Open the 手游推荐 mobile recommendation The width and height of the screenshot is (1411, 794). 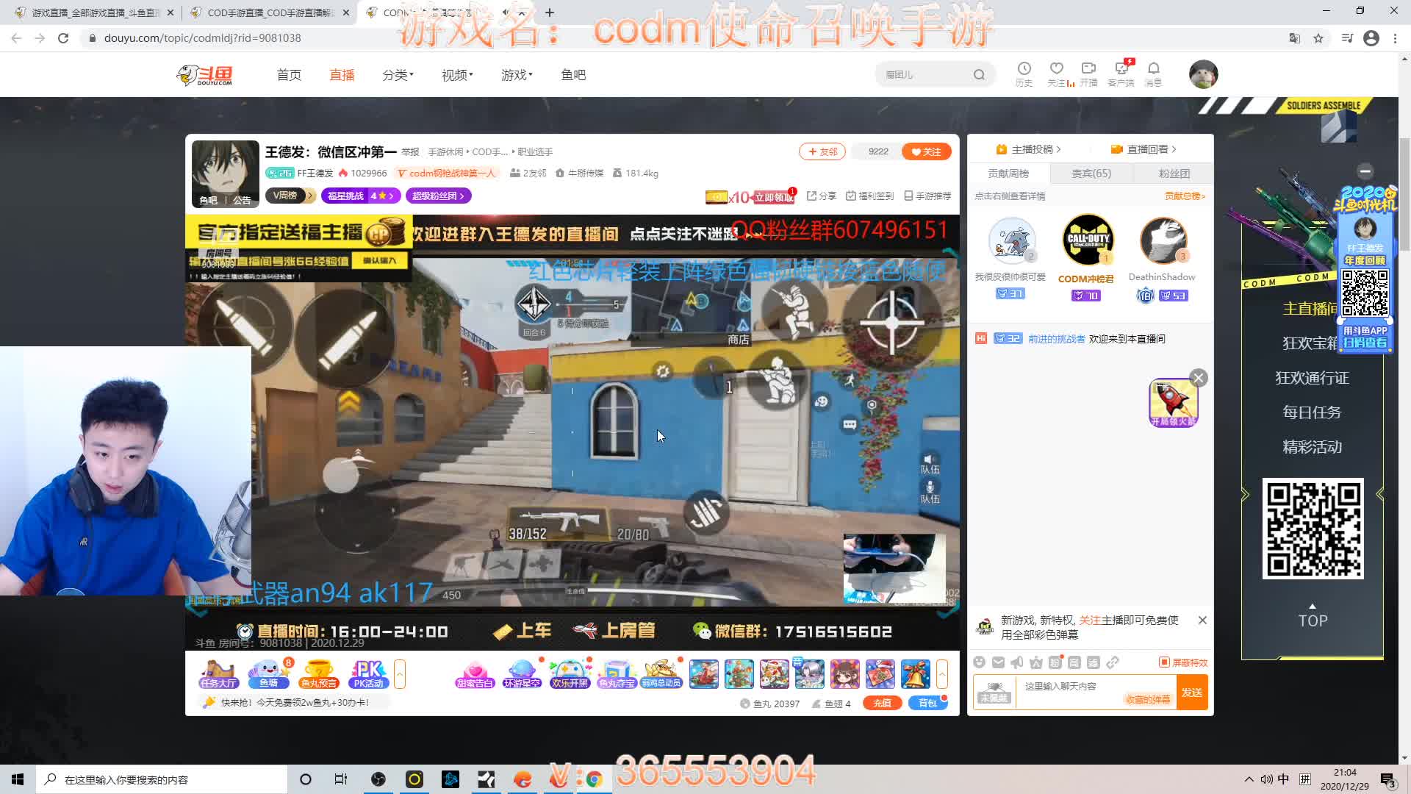click(x=927, y=196)
